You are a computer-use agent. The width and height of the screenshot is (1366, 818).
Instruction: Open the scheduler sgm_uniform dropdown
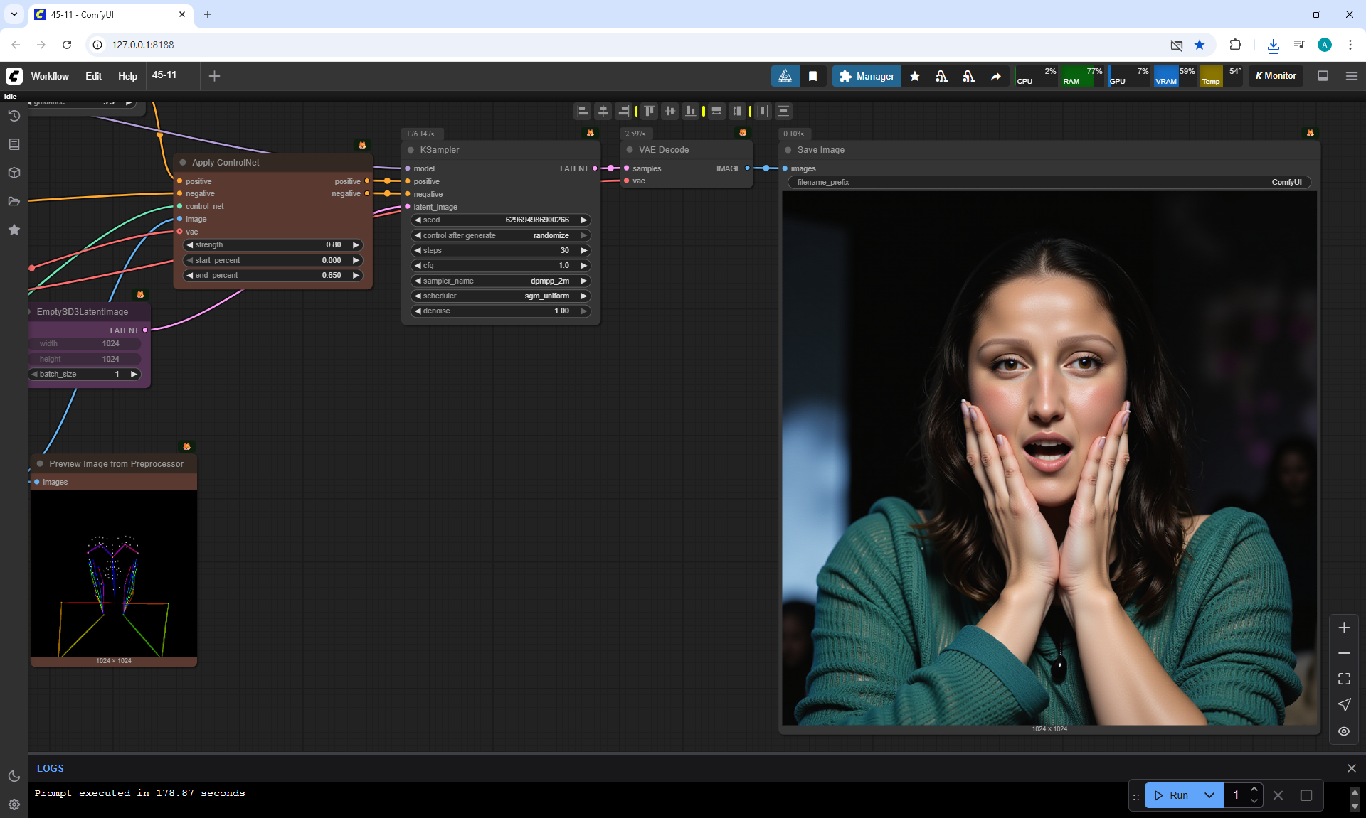501,296
